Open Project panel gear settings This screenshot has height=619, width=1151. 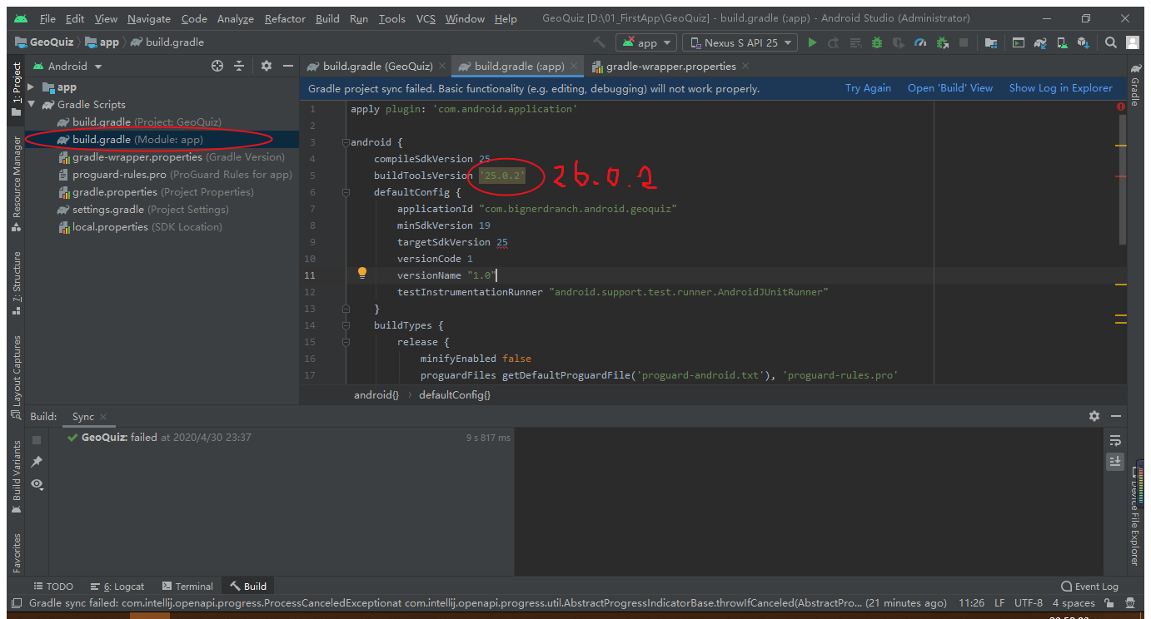click(267, 66)
